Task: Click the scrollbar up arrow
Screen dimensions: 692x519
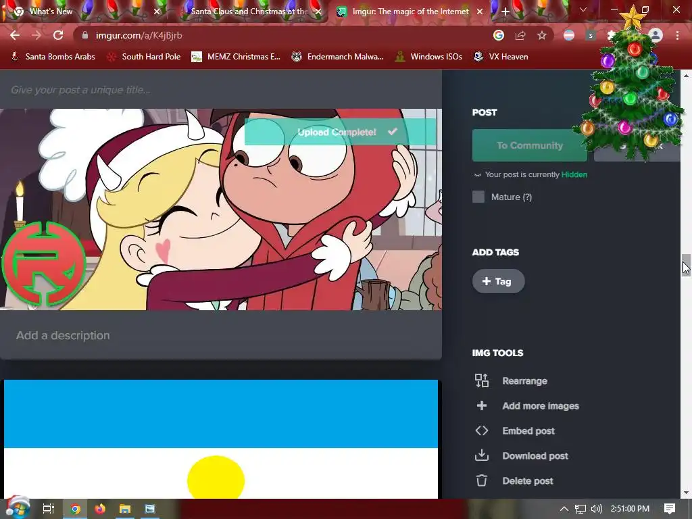Action: 686,76
